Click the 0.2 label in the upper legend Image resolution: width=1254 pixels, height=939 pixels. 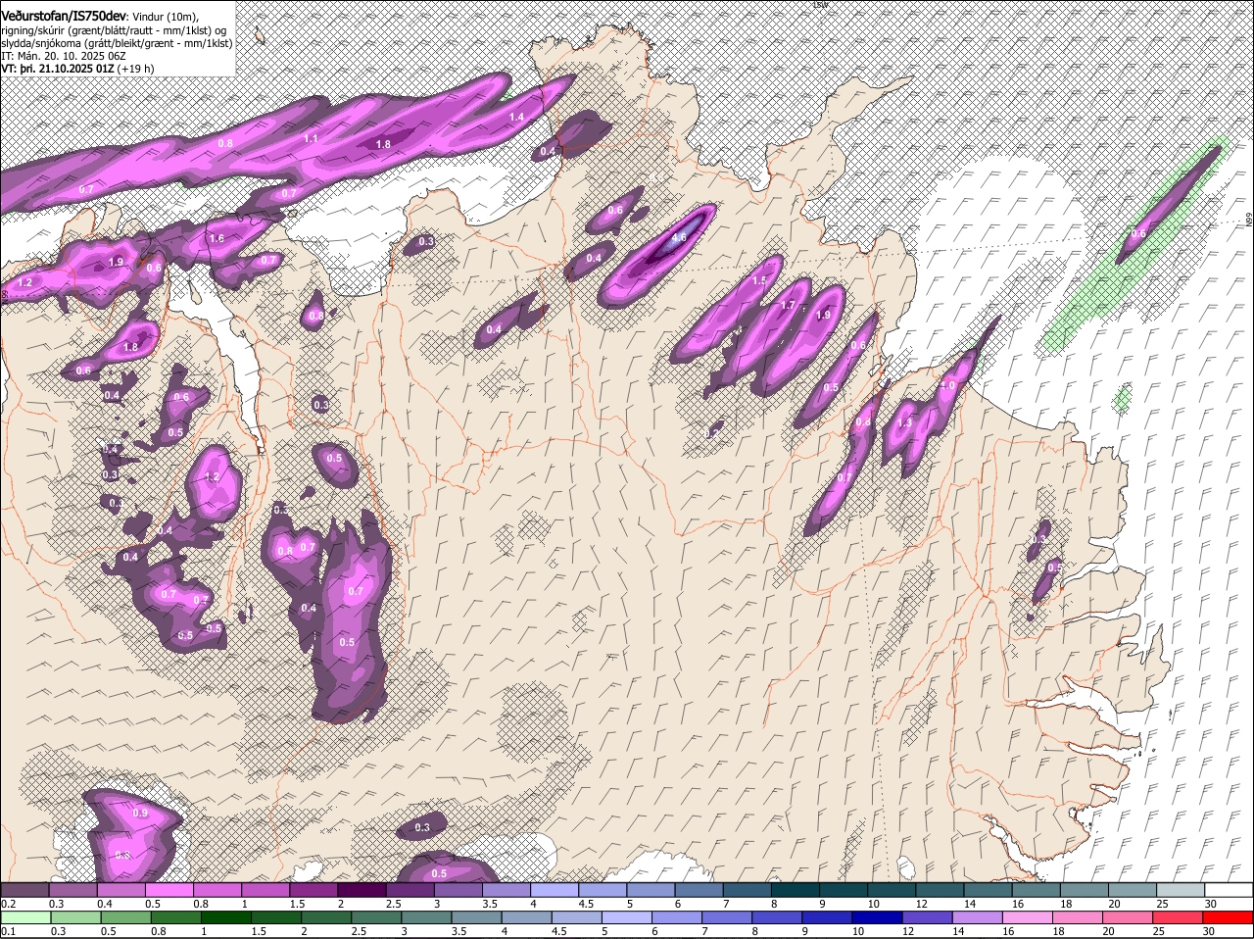tap(8, 904)
